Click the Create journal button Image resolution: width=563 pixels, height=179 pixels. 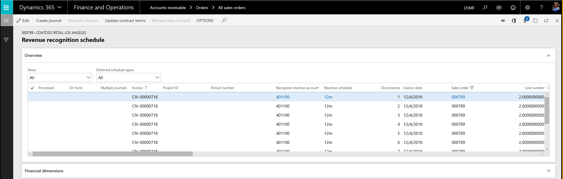[x=48, y=21]
